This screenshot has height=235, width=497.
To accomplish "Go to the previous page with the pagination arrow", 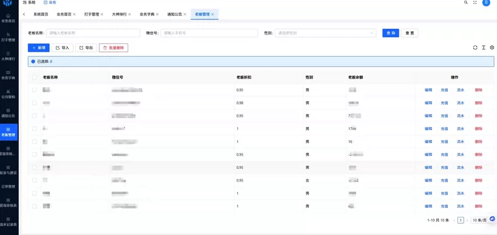I will point(454,220).
